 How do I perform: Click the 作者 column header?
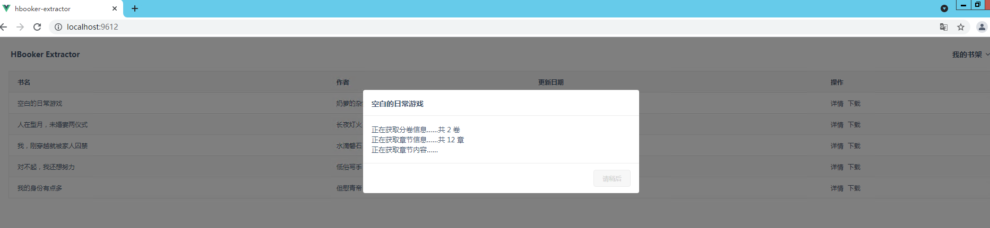pyautogui.click(x=342, y=83)
